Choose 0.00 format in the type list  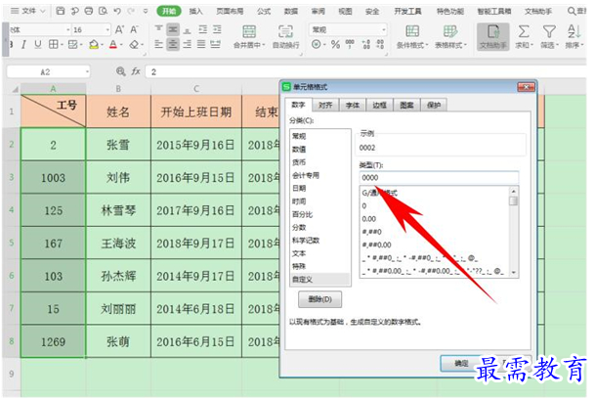[369, 219]
